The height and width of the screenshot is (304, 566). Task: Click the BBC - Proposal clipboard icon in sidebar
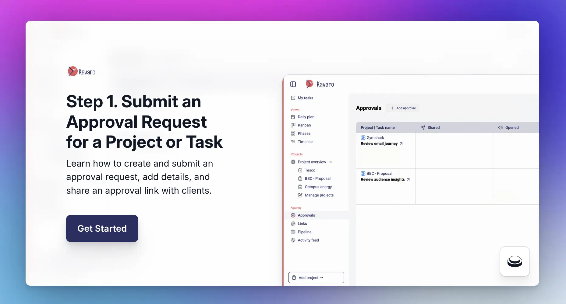point(300,178)
